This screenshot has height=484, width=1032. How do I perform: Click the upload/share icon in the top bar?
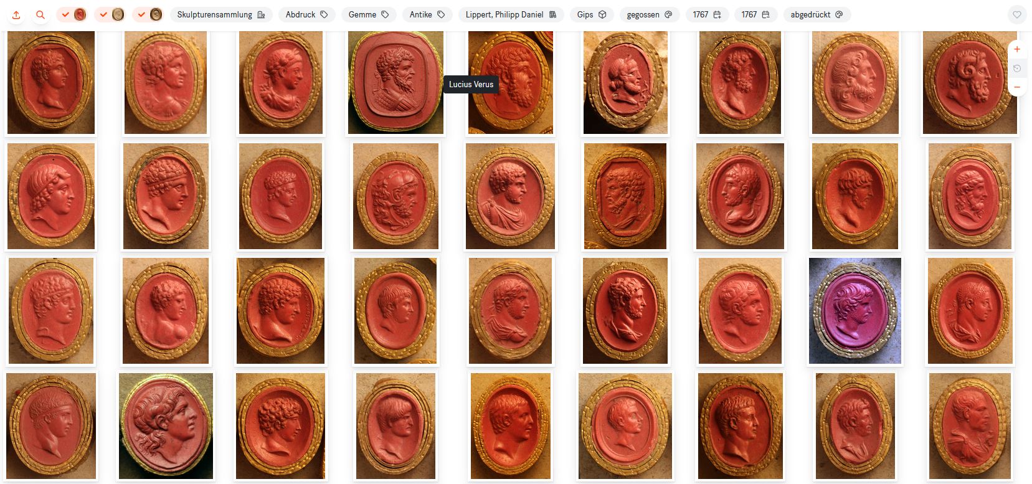pyautogui.click(x=16, y=14)
